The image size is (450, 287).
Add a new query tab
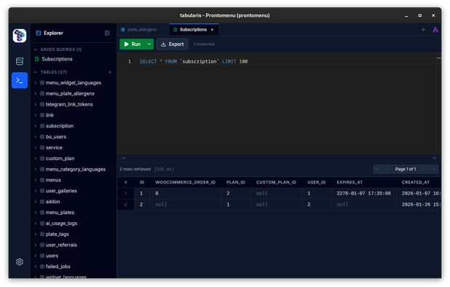pyautogui.click(x=423, y=30)
